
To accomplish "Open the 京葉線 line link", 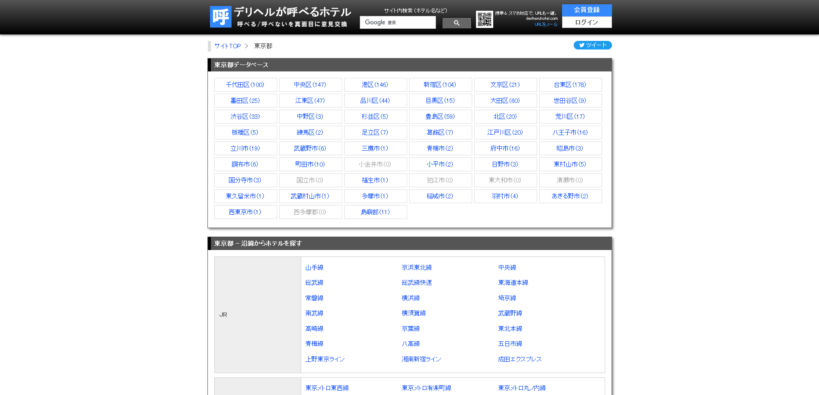I will pyautogui.click(x=411, y=329).
